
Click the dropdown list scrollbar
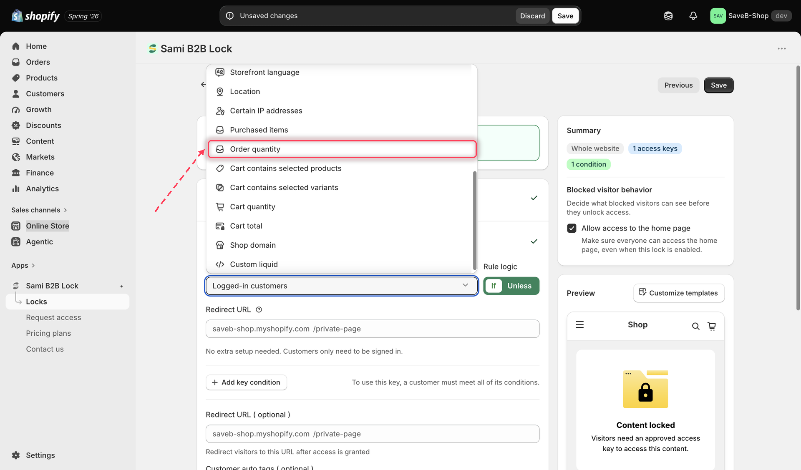tap(475, 220)
